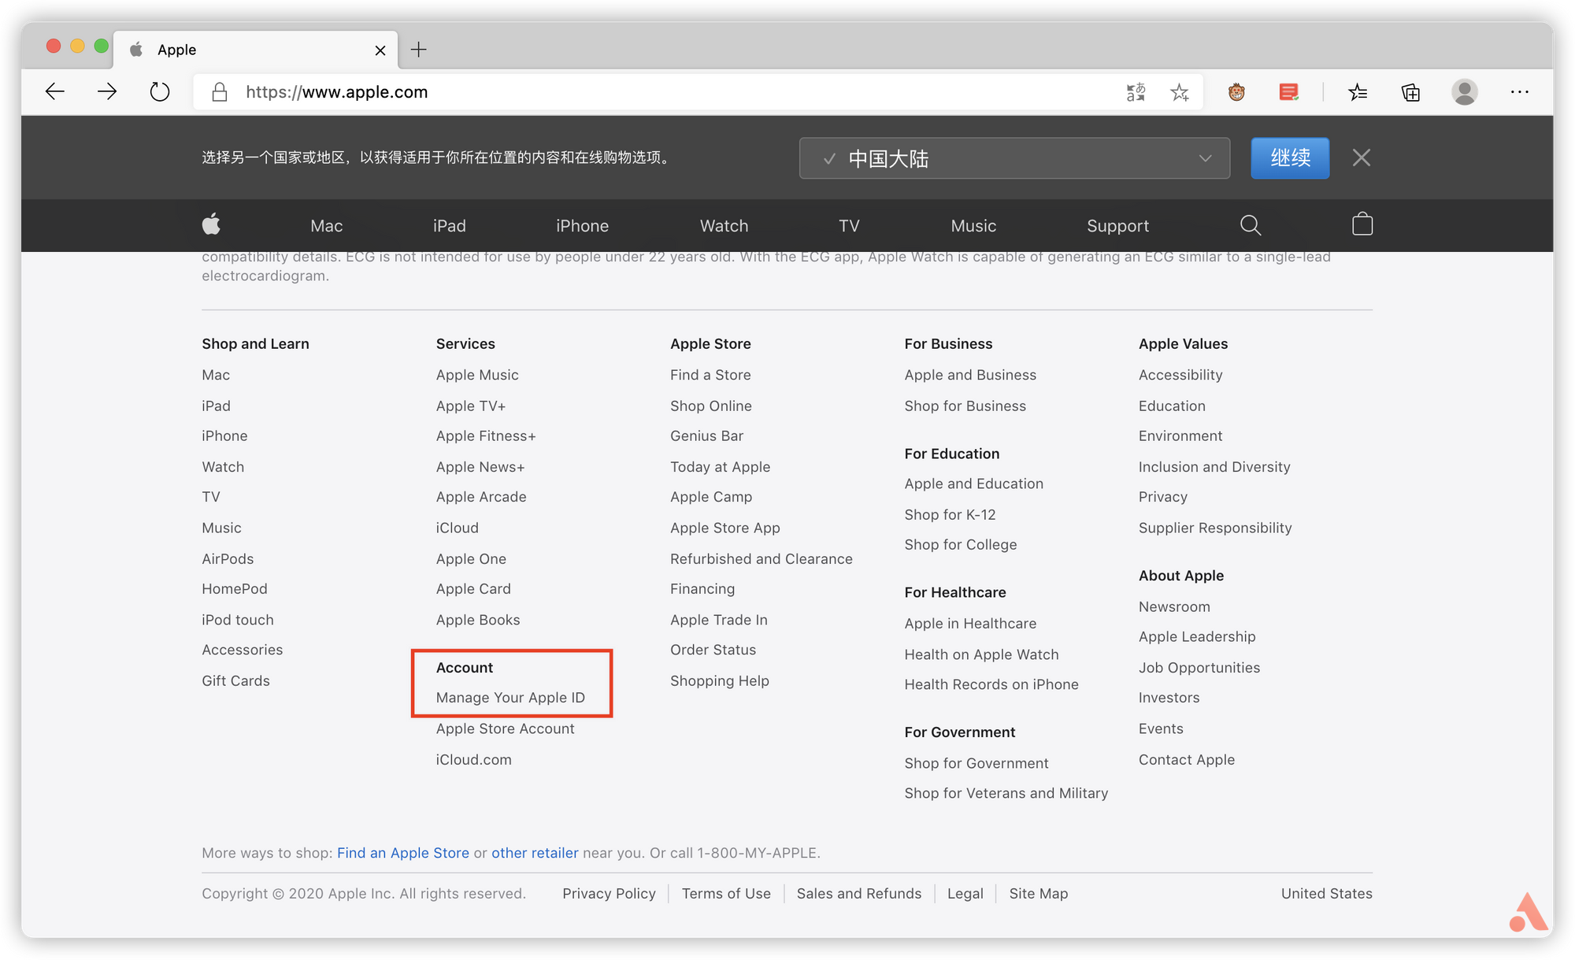1575x960 pixels.
Task: Open the Collections icon in the browser toolbar
Action: click(x=1410, y=92)
